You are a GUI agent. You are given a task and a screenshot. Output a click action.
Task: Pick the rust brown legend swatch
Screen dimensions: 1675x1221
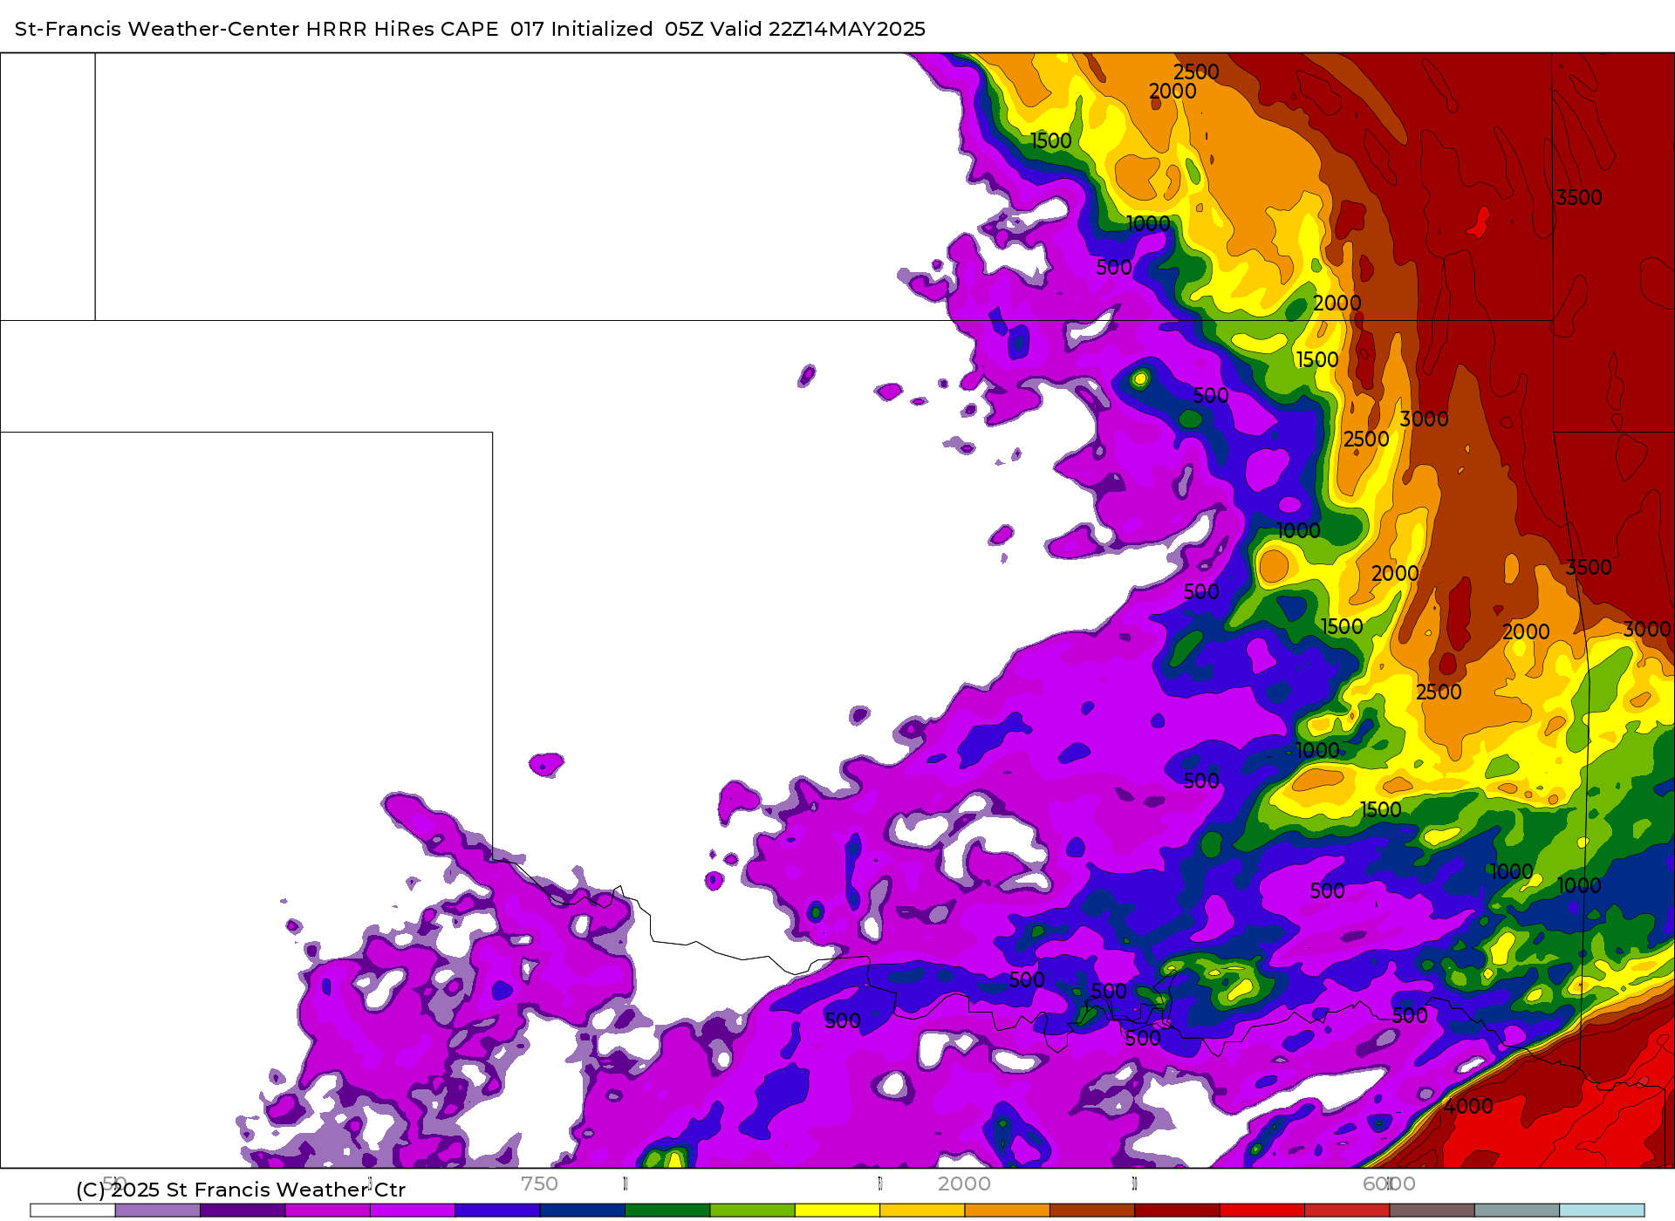1092,1211
